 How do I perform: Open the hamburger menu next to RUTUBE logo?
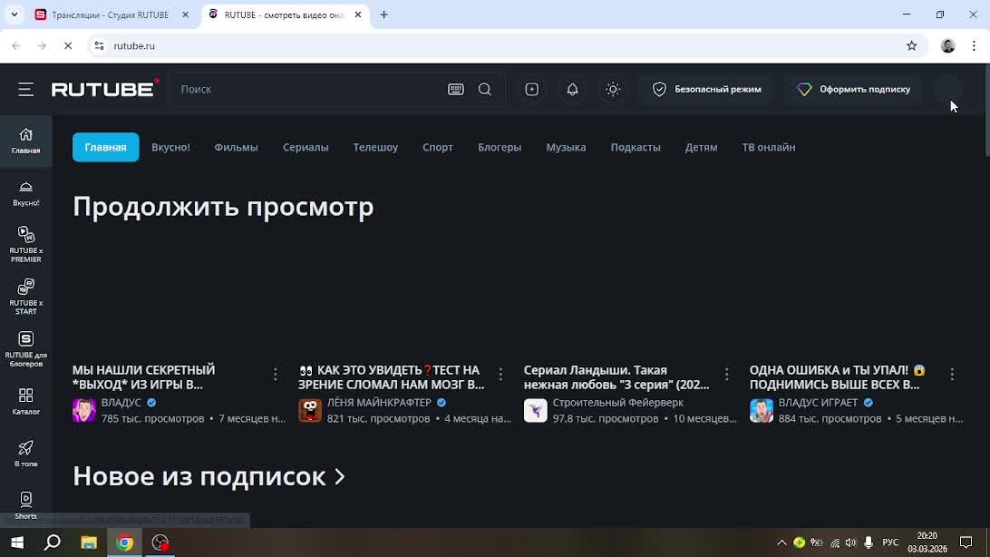[x=26, y=89]
